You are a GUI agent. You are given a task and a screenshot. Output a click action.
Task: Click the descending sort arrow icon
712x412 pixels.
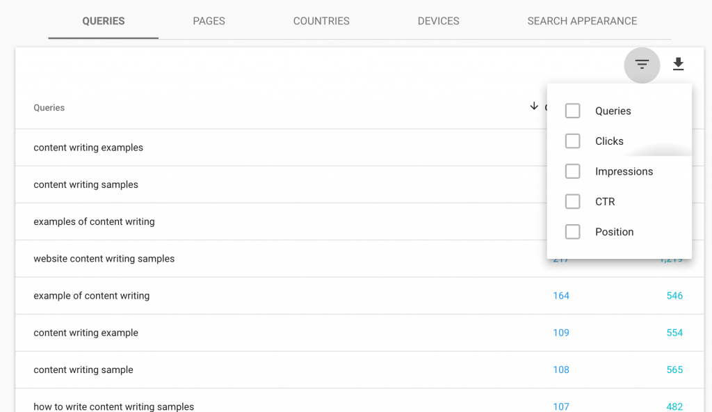pyautogui.click(x=534, y=106)
